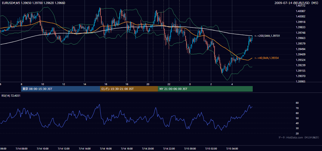Click hour tick 2 under price chart
Image resolution: width=322 pixels, height=151 pixels.
tap(211, 84)
